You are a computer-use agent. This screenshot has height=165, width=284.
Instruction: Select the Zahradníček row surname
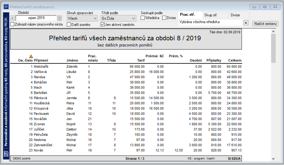pyautogui.click(x=43, y=145)
